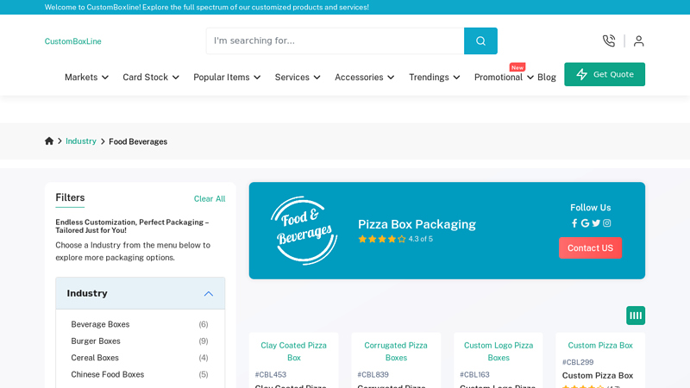
Task: Collapse the Industry filter section
Action: tap(208, 293)
